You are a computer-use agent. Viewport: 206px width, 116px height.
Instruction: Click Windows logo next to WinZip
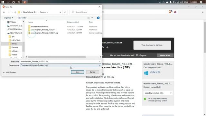(x=146, y=73)
